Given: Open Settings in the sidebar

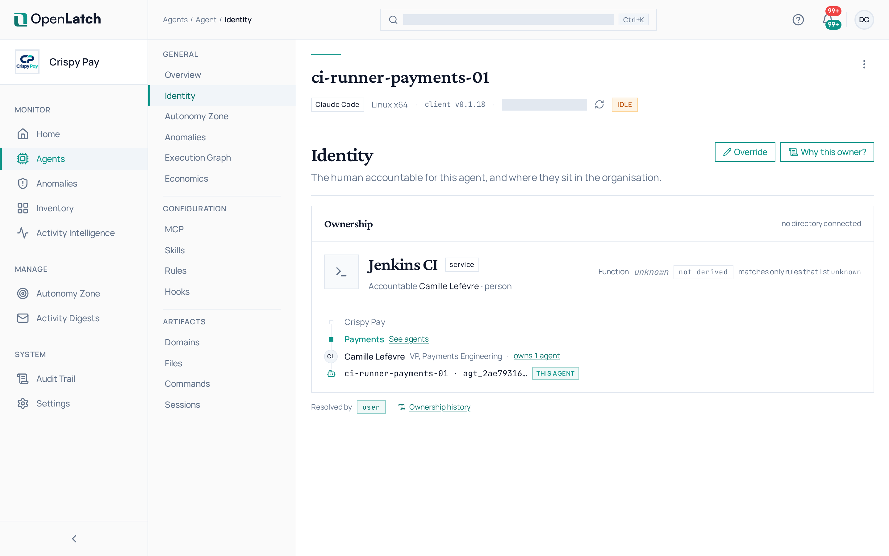Looking at the screenshot, I should [74, 403].
